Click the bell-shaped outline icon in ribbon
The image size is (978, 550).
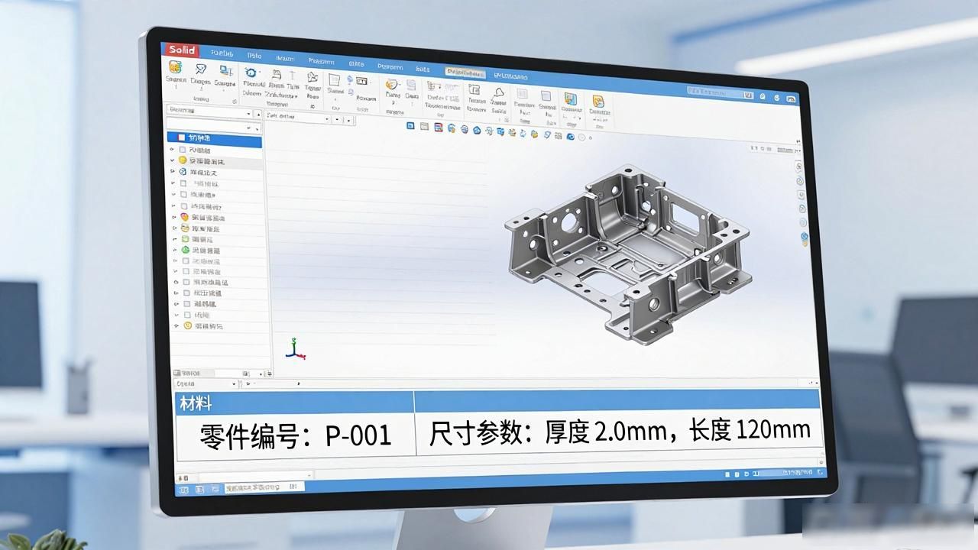click(498, 92)
